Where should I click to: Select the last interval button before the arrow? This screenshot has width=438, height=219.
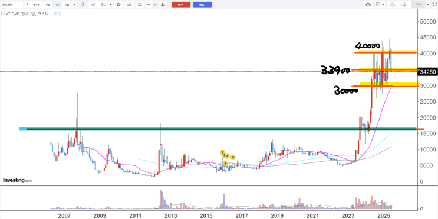click(67, 5)
